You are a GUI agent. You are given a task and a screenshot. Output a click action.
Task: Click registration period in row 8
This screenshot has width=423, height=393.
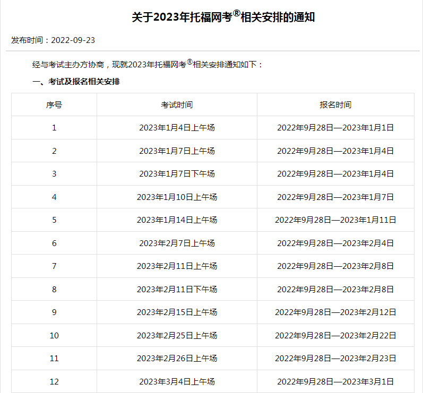[335, 289]
